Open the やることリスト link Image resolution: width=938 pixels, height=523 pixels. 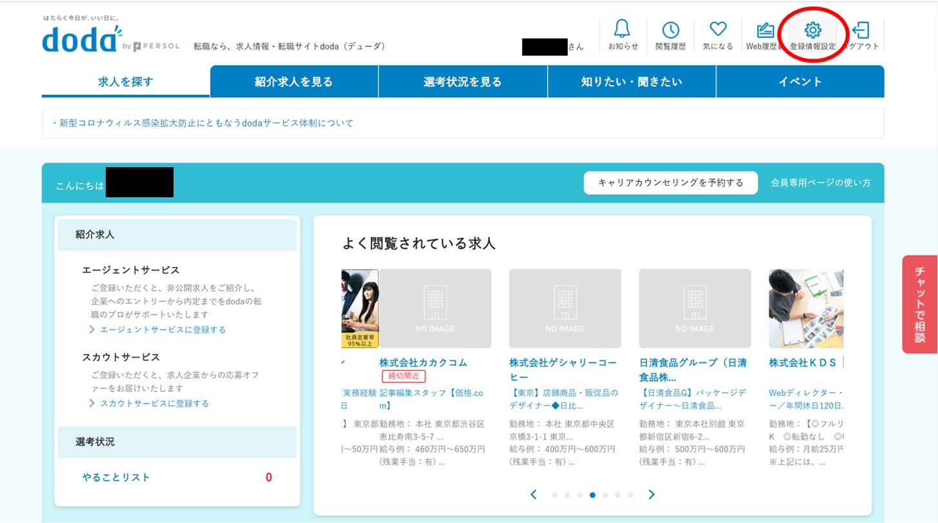pyautogui.click(x=116, y=477)
